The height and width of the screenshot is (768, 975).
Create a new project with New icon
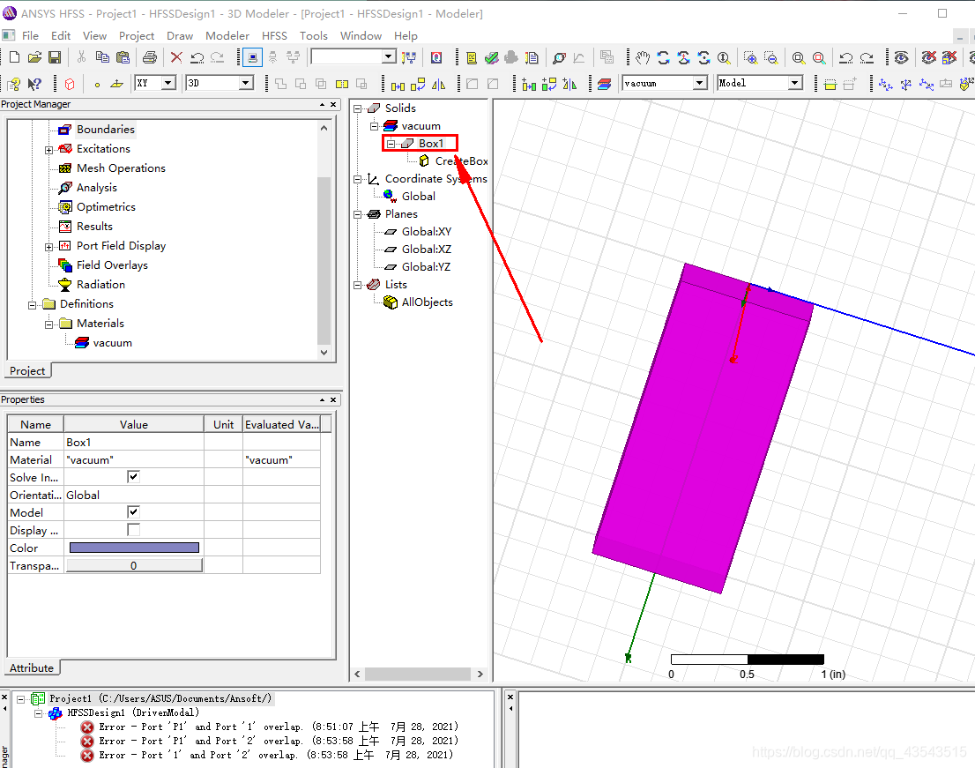coord(14,58)
